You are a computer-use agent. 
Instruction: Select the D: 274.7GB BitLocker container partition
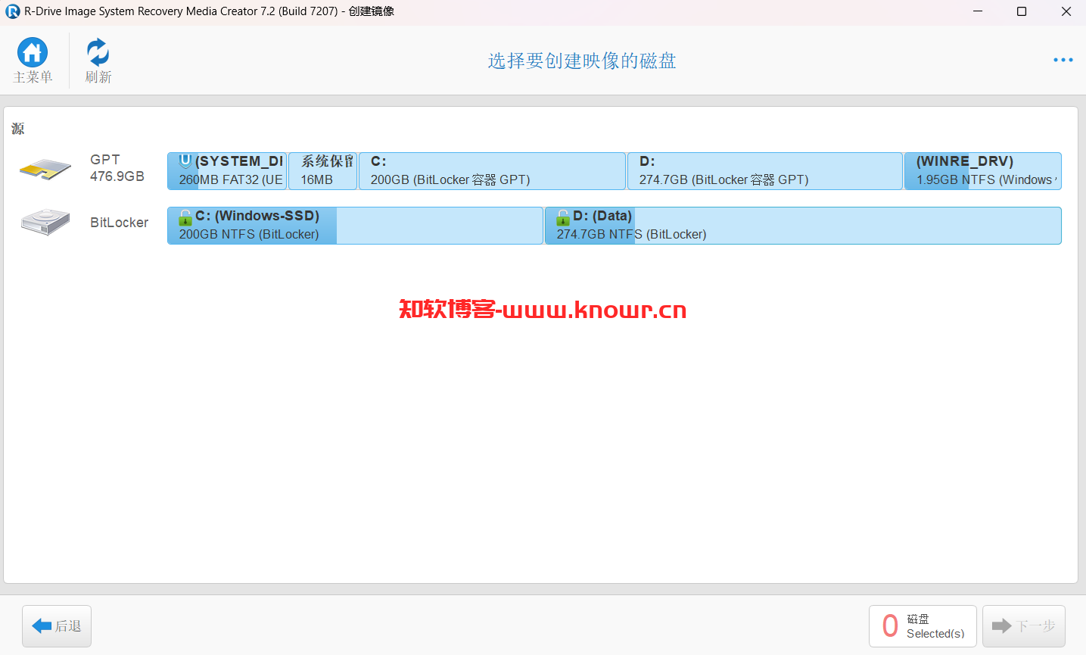[x=765, y=171]
